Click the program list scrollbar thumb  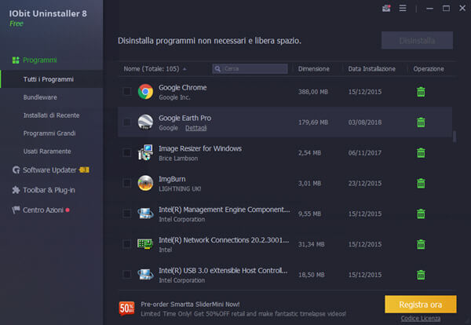tap(455, 137)
